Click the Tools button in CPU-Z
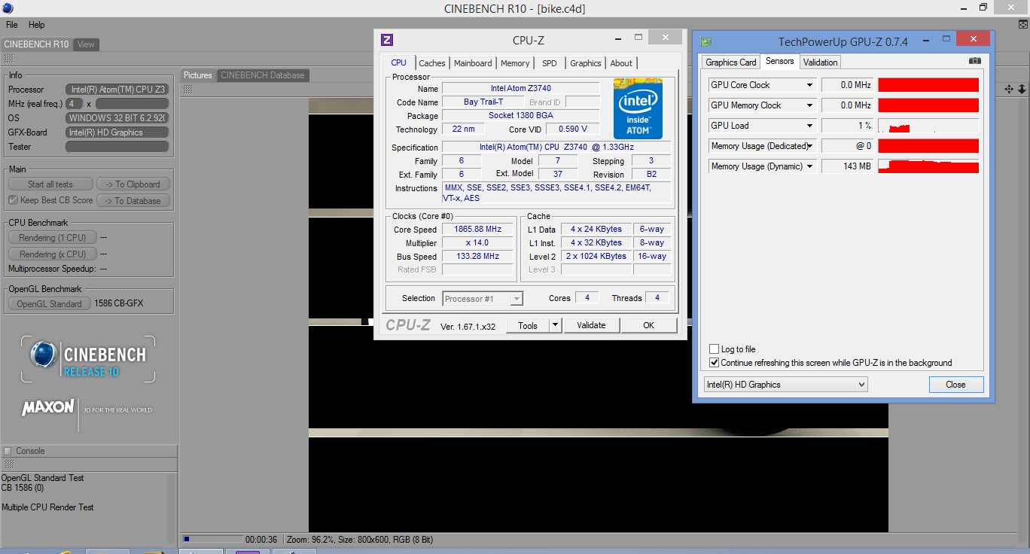This screenshot has width=1030, height=554. (528, 325)
